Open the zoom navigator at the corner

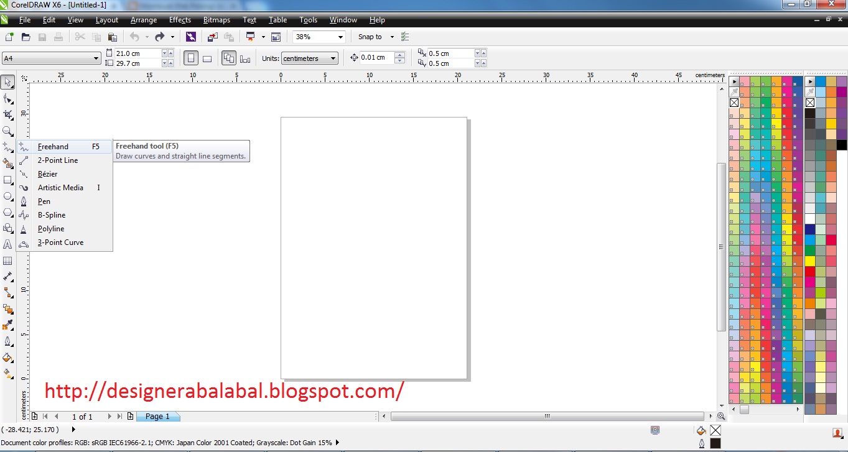720,417
